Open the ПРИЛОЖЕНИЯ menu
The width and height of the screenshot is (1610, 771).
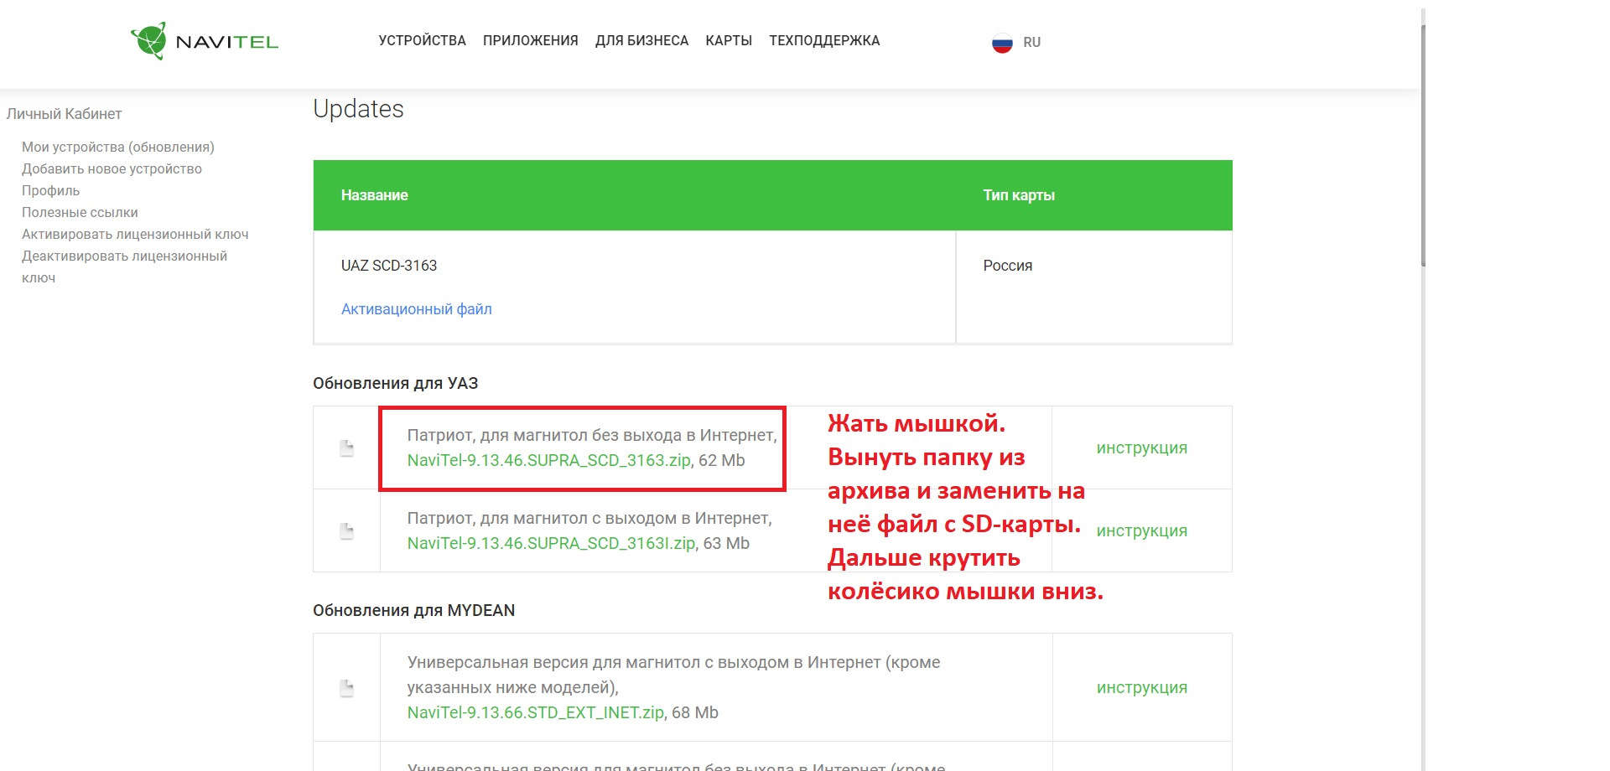531,41
